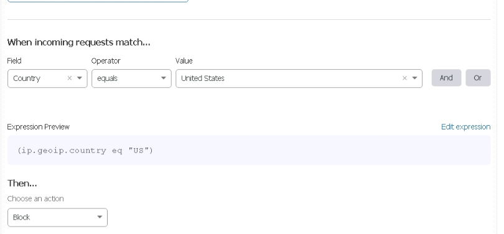Click the expression preview code text
504x234 pixels.
click(85, 151)
